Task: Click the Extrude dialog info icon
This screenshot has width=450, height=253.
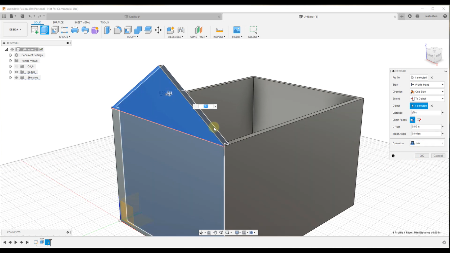Action: [x=393, y=156]
